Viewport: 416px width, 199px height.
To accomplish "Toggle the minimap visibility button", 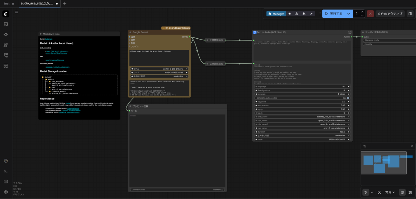I will (x=402, y=192).
